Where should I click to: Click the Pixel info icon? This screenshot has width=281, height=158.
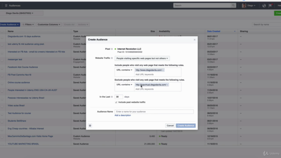tap(112, 49)
